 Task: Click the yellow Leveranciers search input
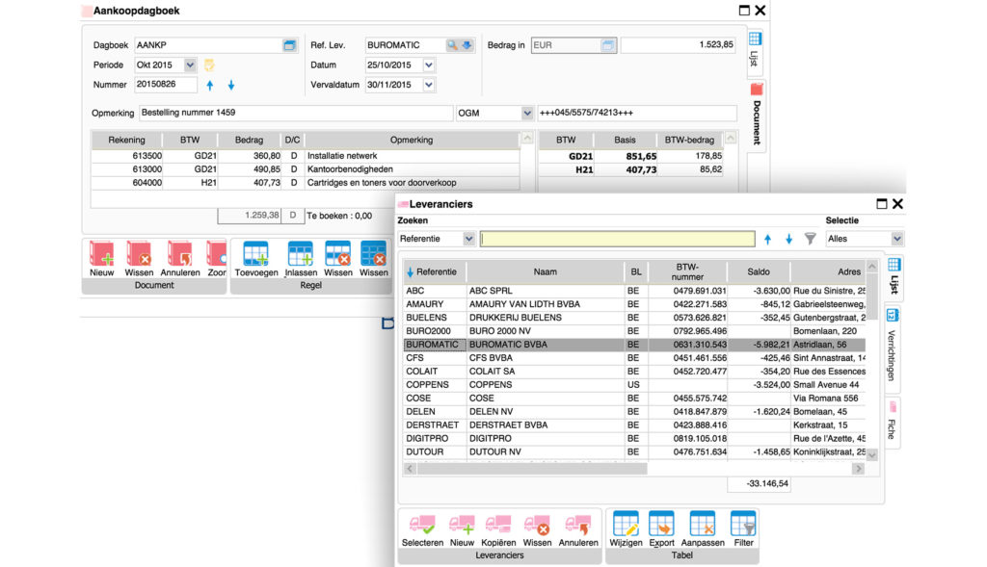point(618,239)
